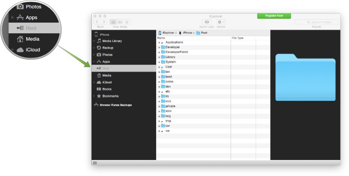Image resolution: width=349 pixels, height=176 pixels.
Task: Expand the Photos sidebar arrow
Action: (x=94, y=55)
